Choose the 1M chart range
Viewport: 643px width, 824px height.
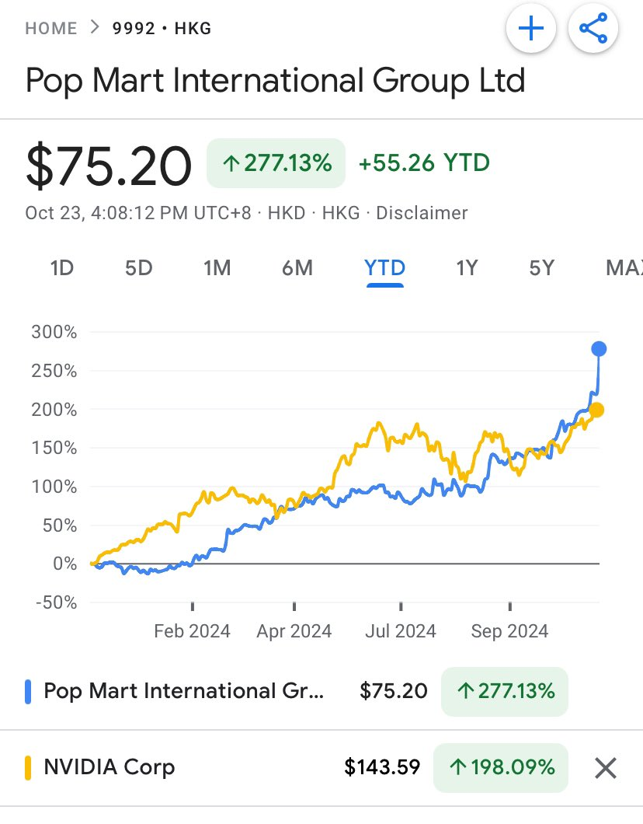point(217,268)
